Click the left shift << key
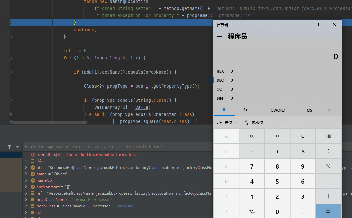Image resolution: width=352 pixels, height=218 pixels. 252,136
